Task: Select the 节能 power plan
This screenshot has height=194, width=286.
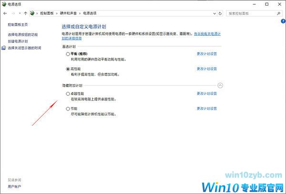Action: click(x=68, y=109)
